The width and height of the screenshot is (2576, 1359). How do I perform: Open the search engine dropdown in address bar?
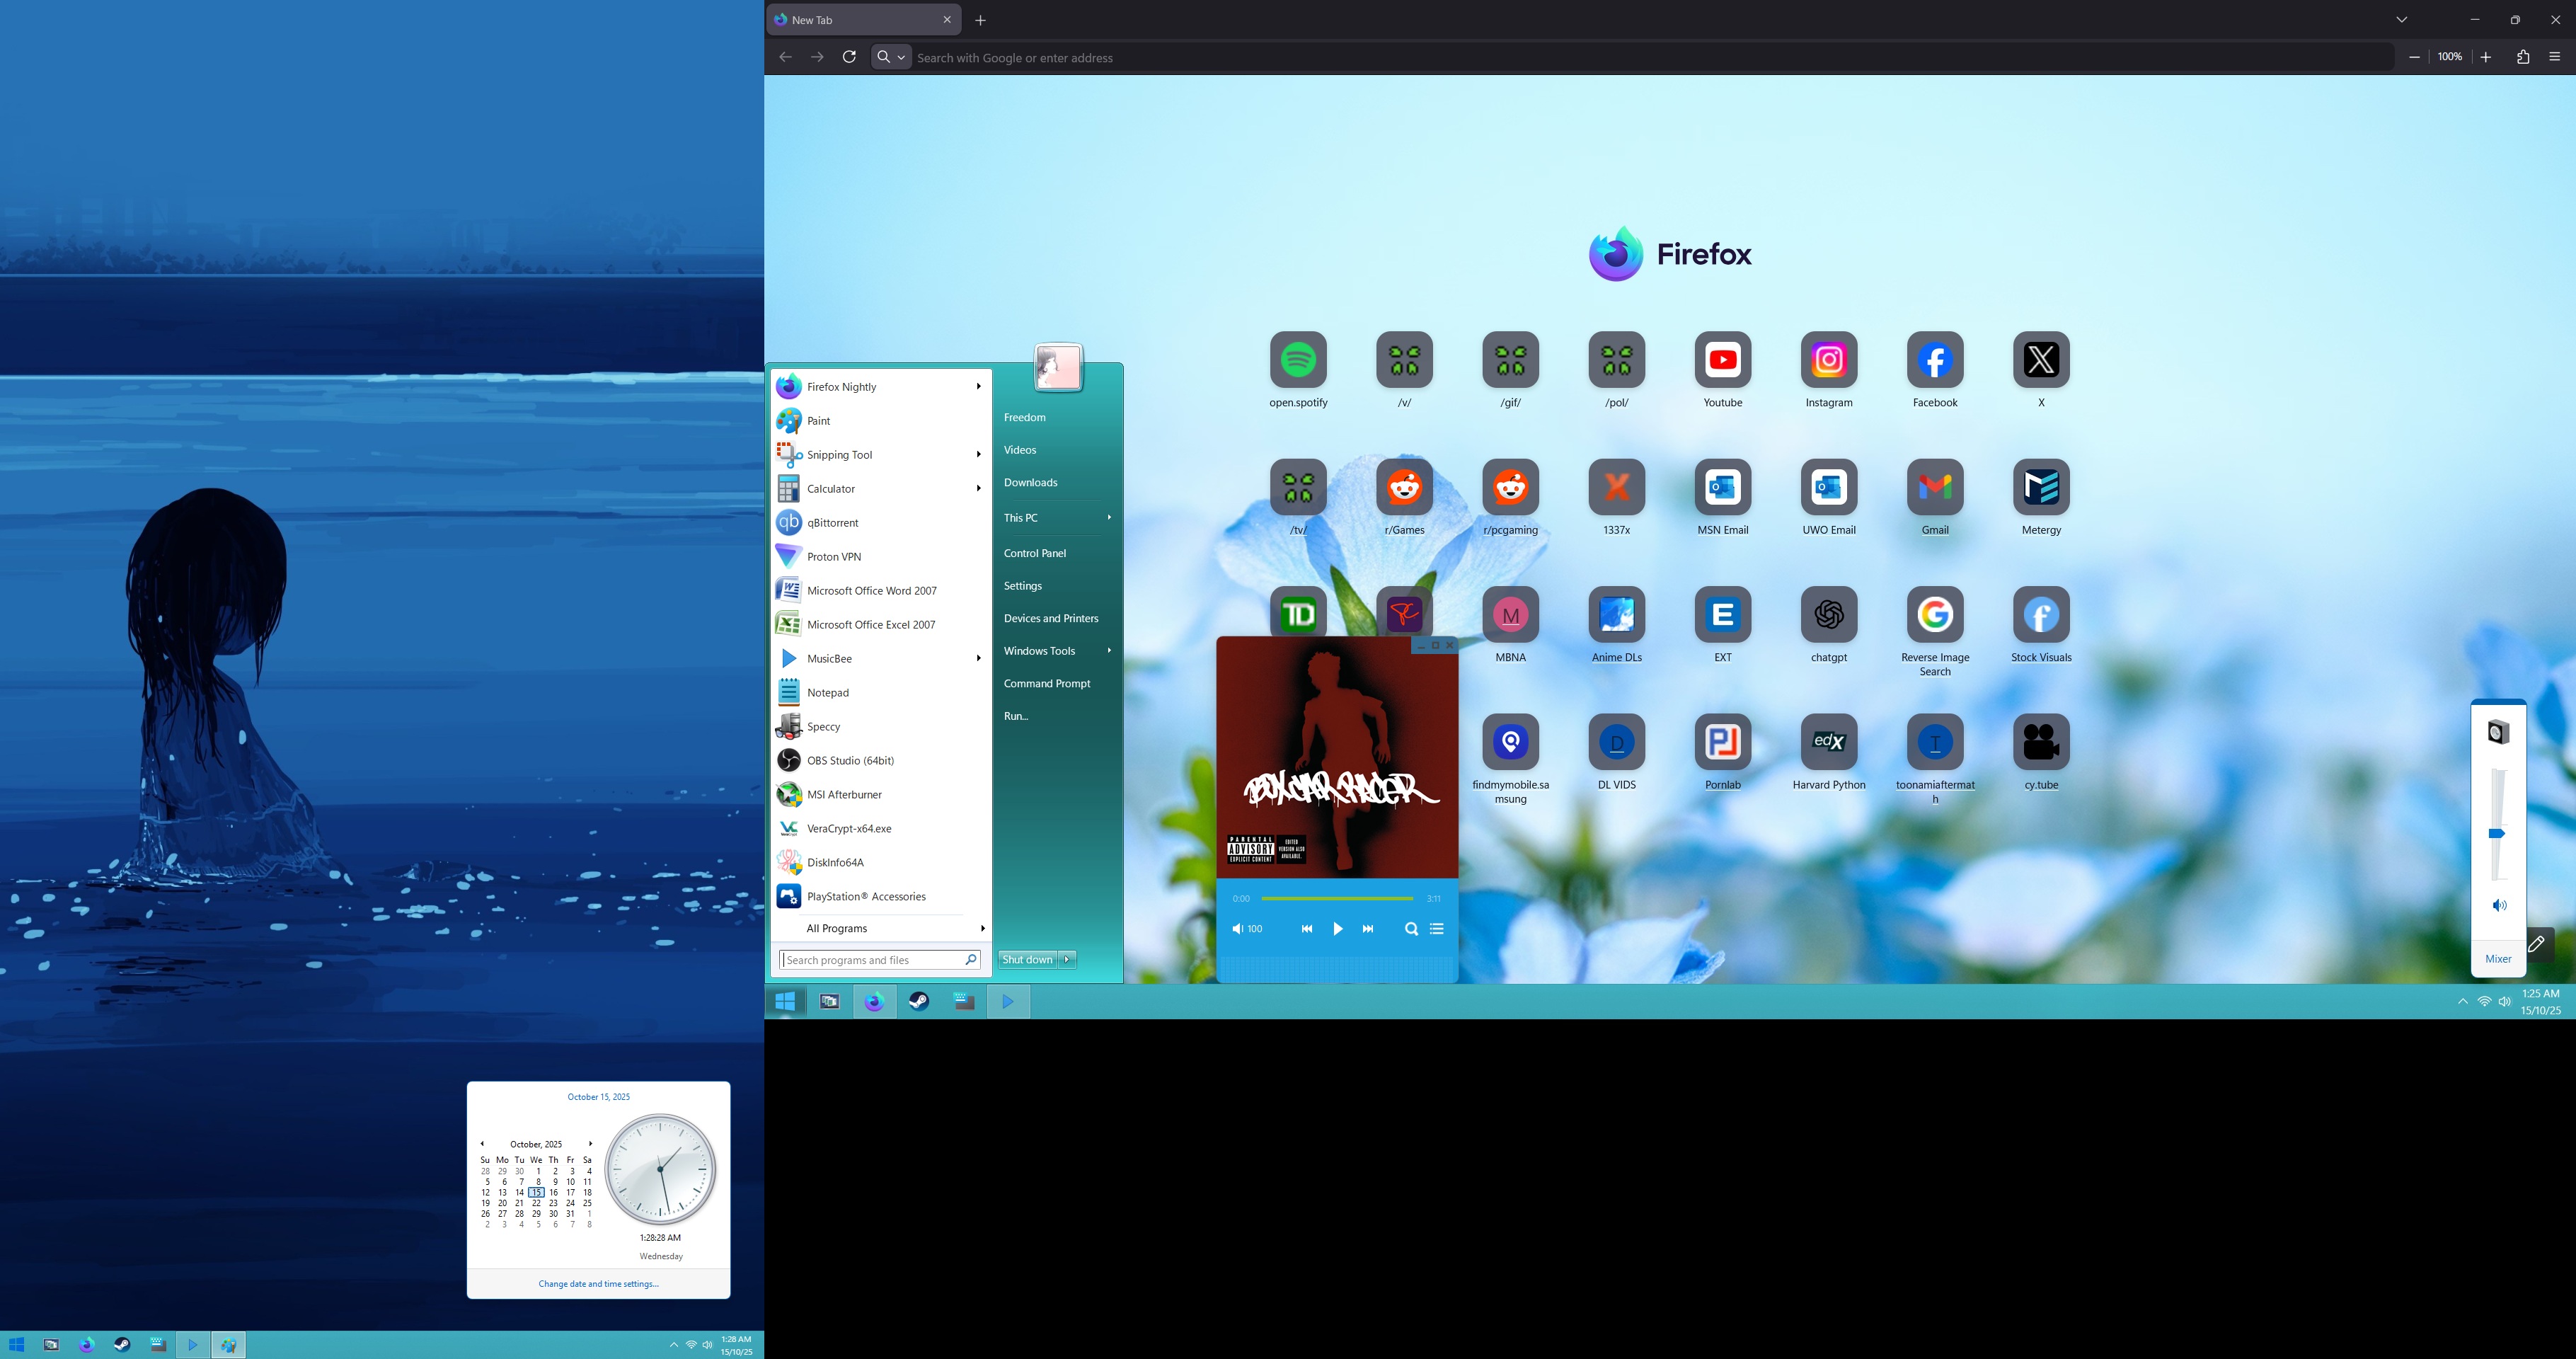tap(891, 57)
